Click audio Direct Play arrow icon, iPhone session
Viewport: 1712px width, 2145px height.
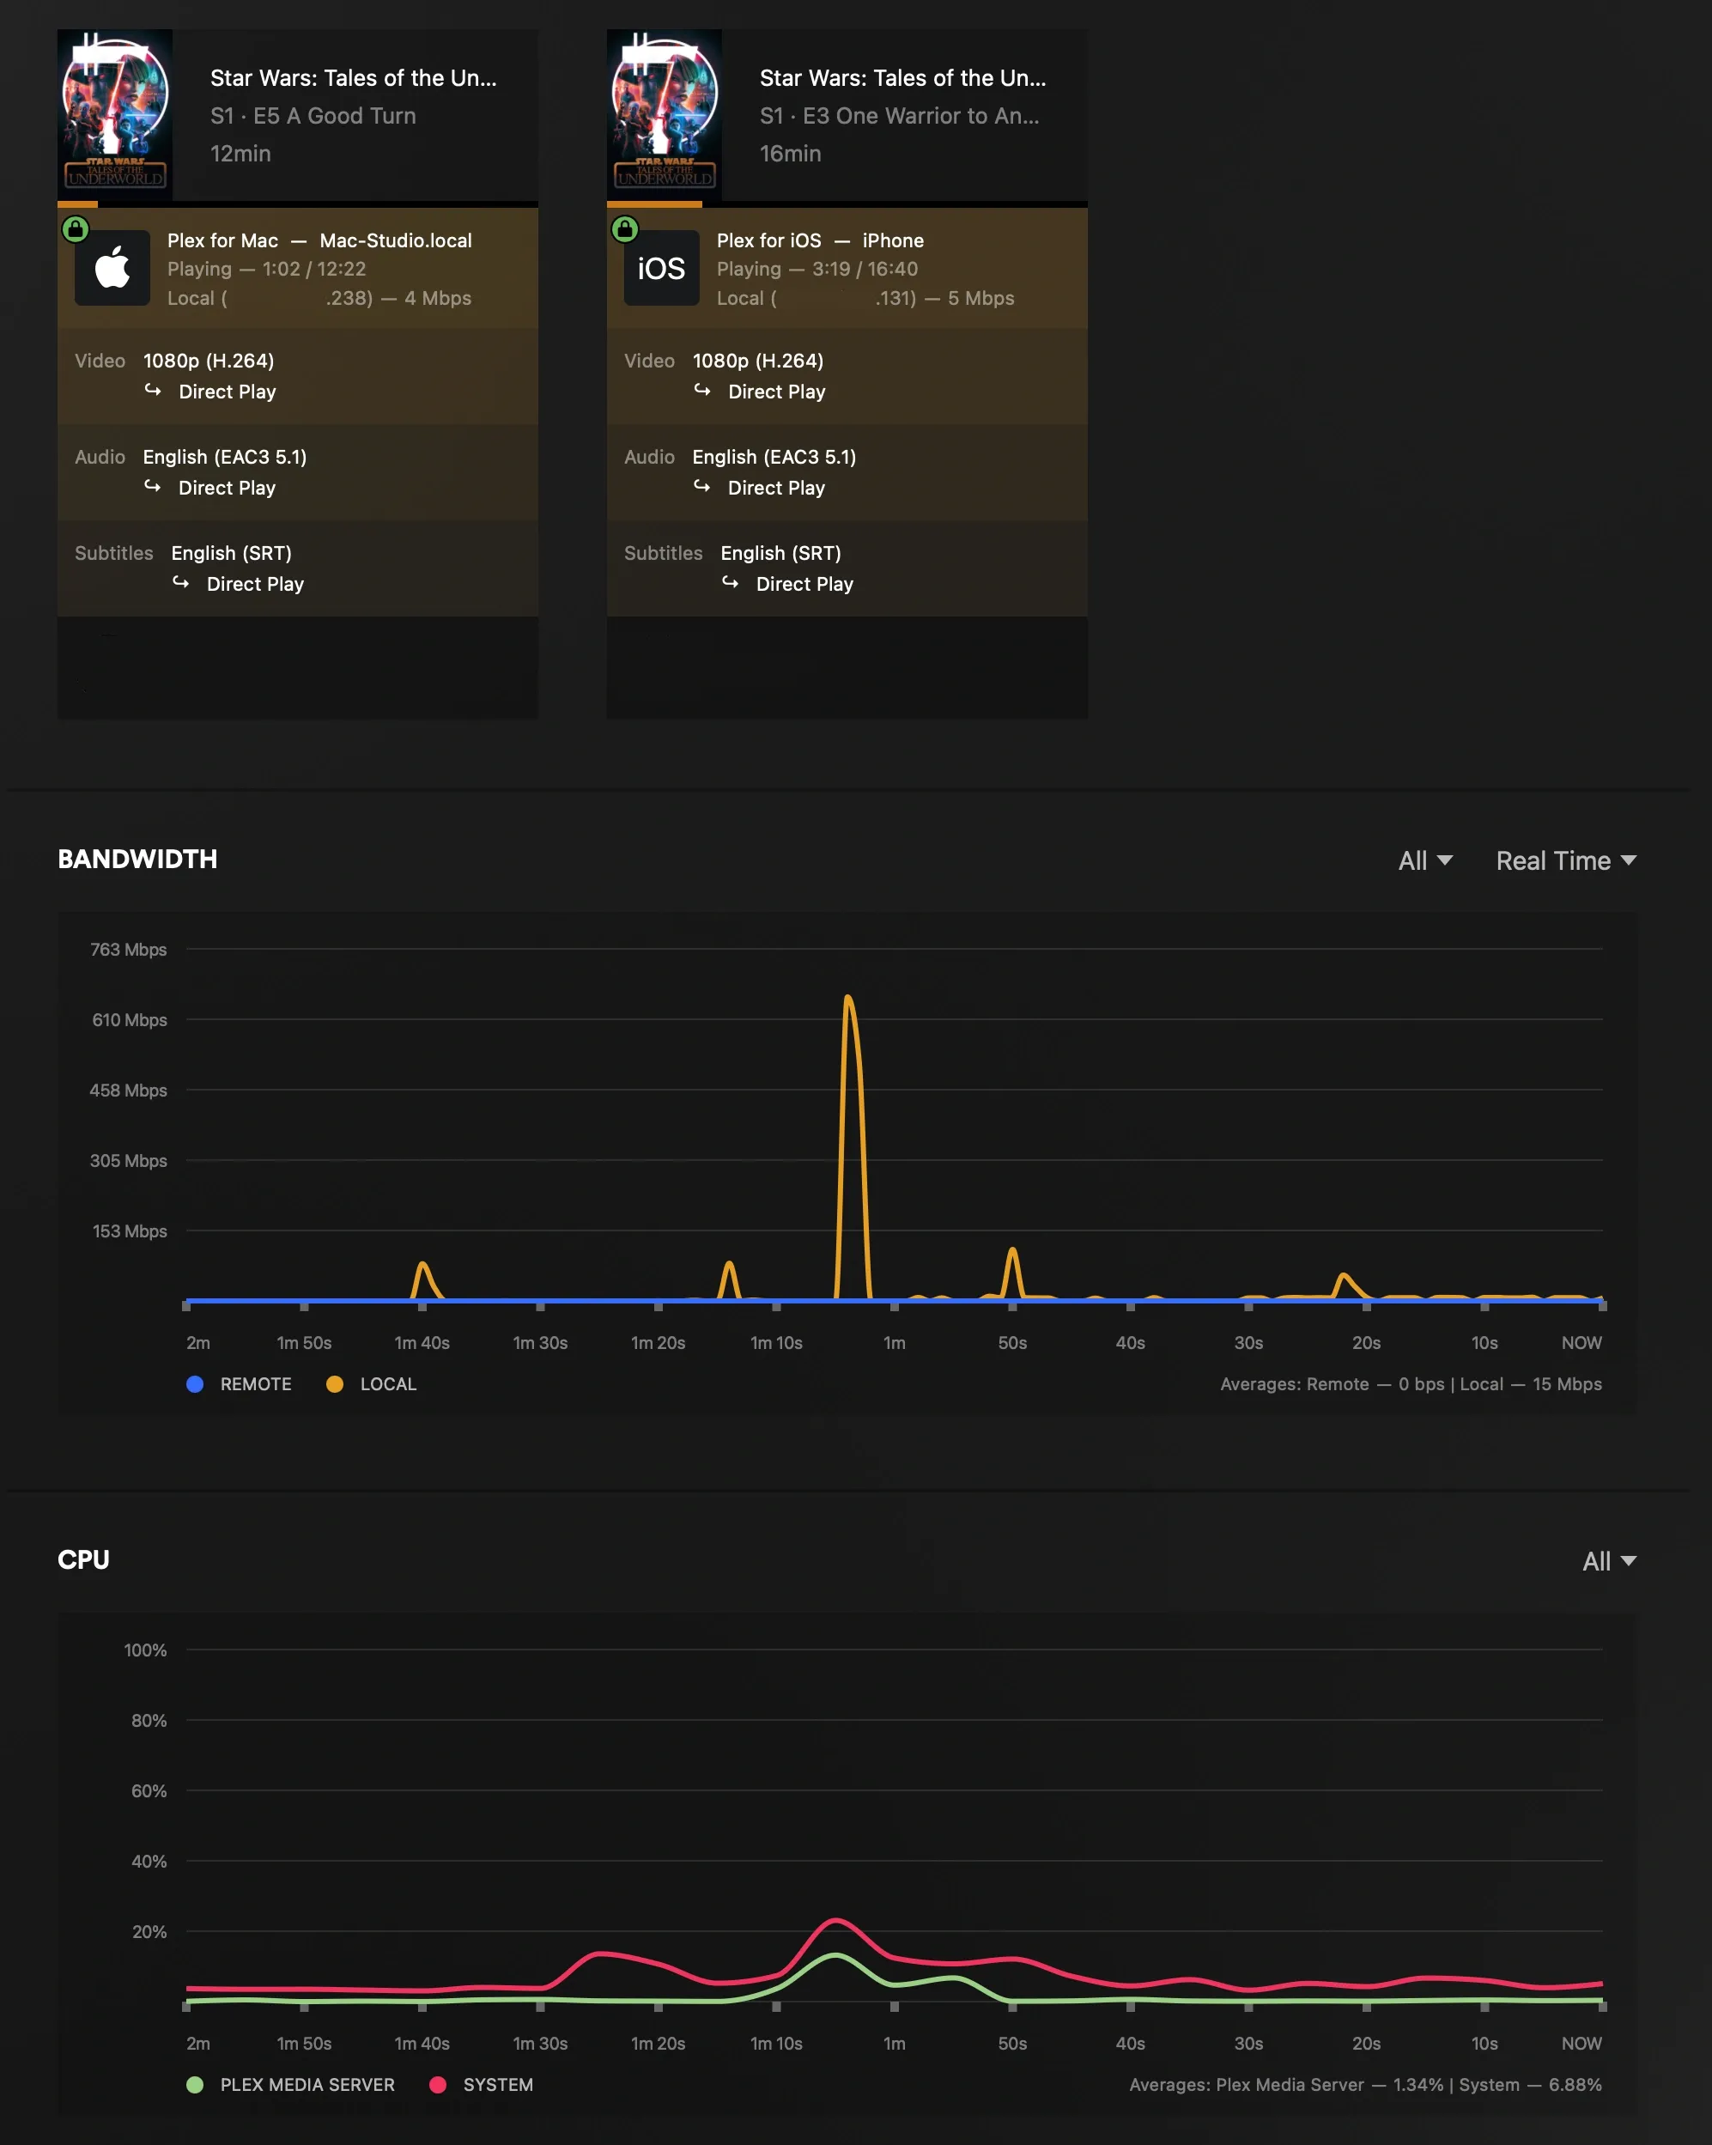tap(702, 485)
